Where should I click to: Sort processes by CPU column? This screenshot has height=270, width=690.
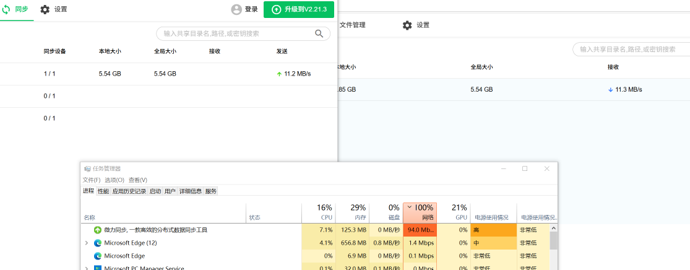(318, 213)
